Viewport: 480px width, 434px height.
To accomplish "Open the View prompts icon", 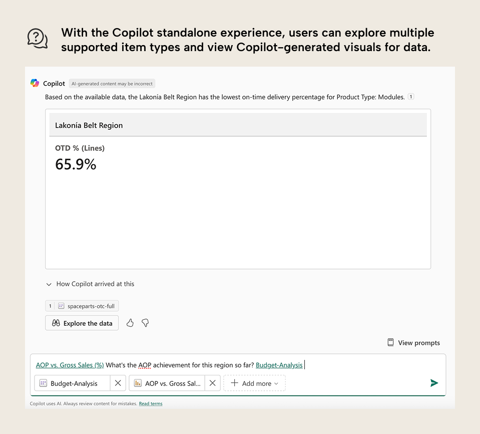I will 390,342.
